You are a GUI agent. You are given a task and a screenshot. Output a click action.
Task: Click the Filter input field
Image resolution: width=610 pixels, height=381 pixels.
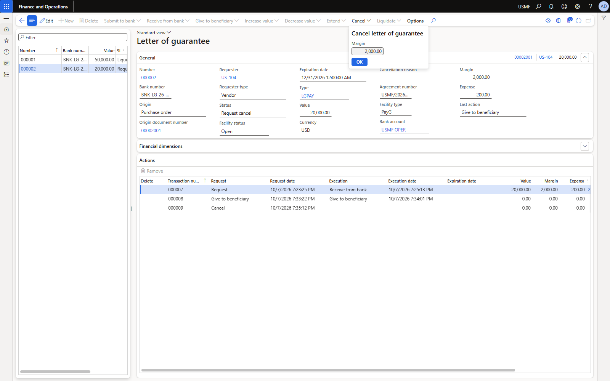point(73,37)
